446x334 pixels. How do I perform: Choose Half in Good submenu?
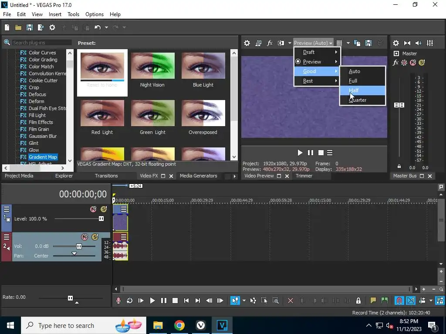click(x=363, y=90)
